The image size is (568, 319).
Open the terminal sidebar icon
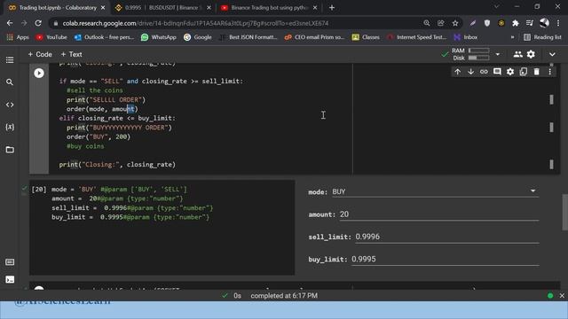[10, 280]
